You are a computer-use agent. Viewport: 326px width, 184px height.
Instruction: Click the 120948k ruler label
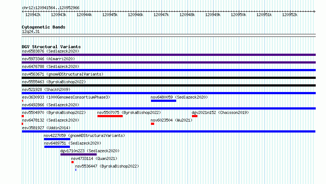point(187,15)
